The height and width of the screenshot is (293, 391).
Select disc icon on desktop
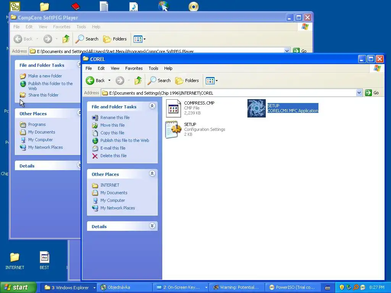click(194, 6)
